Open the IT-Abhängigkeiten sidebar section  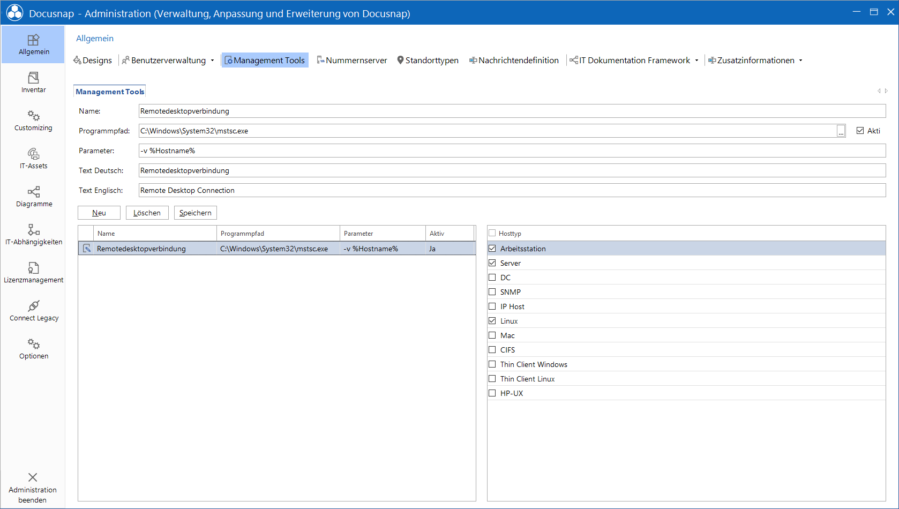33,235
